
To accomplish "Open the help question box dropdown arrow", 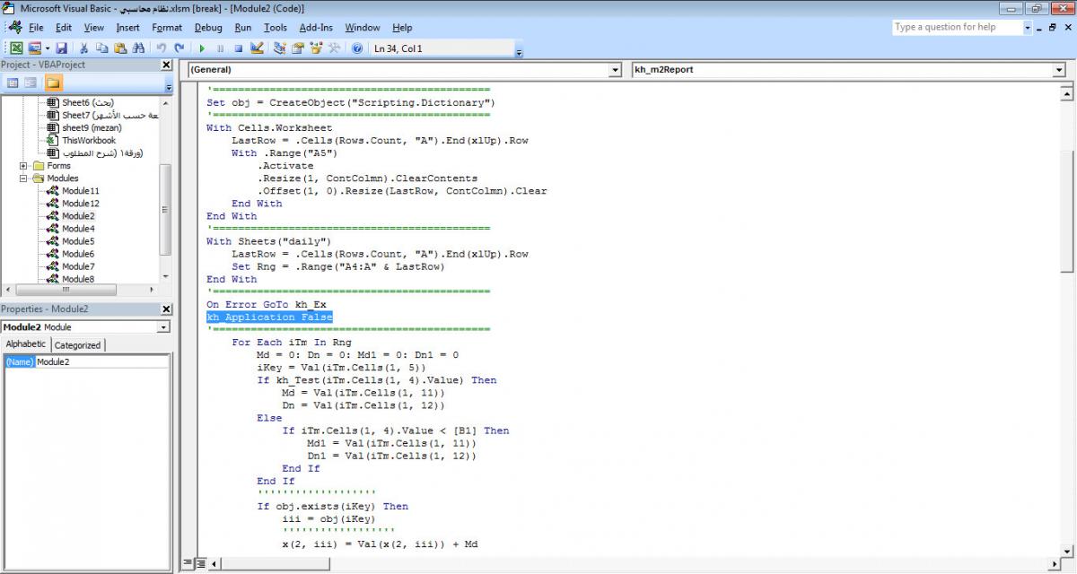I will [1028, 27].
